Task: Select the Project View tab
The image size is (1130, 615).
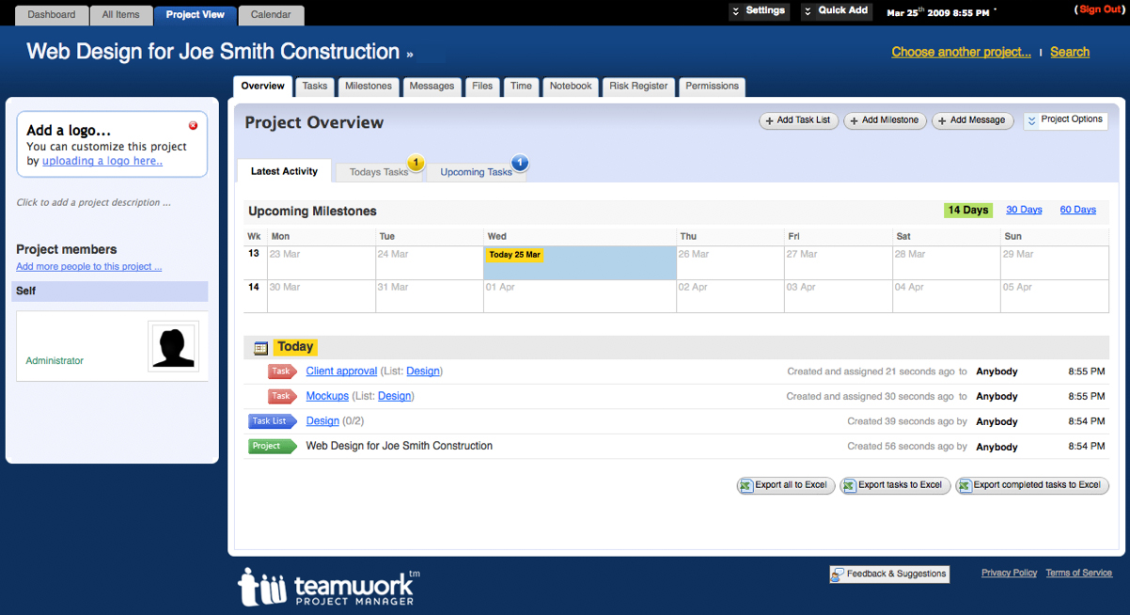Action: (x=195, y=15)
